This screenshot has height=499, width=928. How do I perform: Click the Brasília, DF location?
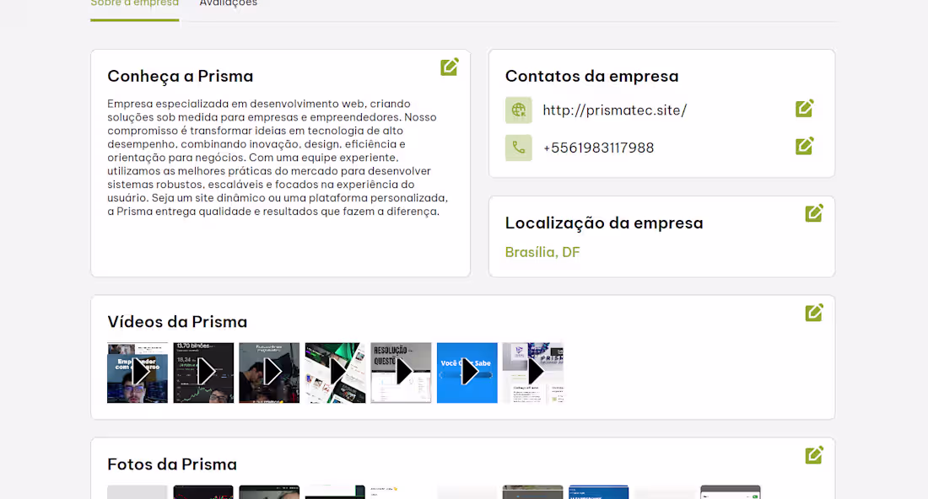(x=542, y=253)
